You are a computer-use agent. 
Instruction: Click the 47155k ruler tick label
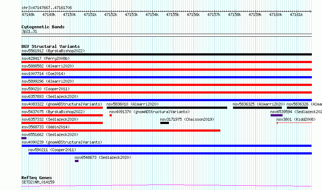coord(173,15)
